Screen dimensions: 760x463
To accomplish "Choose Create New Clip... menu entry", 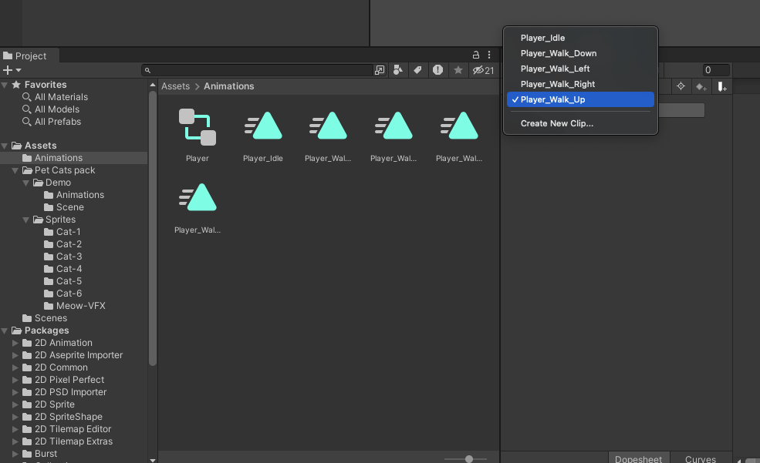I will click(556, 123).
